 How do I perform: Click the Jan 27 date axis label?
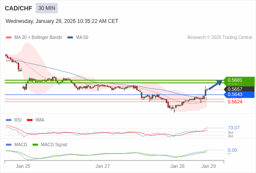tap(102, 166)
